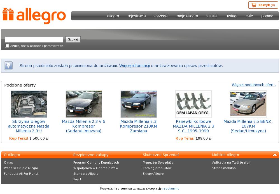Image resolution: width=280 pixels, height=194 pixels.
Task: Open Aplikacja na Twój telefon link
Action: [x=231, y=162]
